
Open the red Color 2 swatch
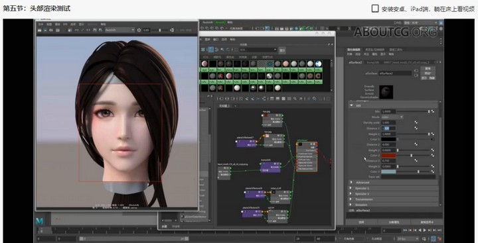[388, 156]
